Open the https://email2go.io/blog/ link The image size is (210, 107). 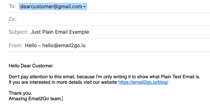[143, 82]
